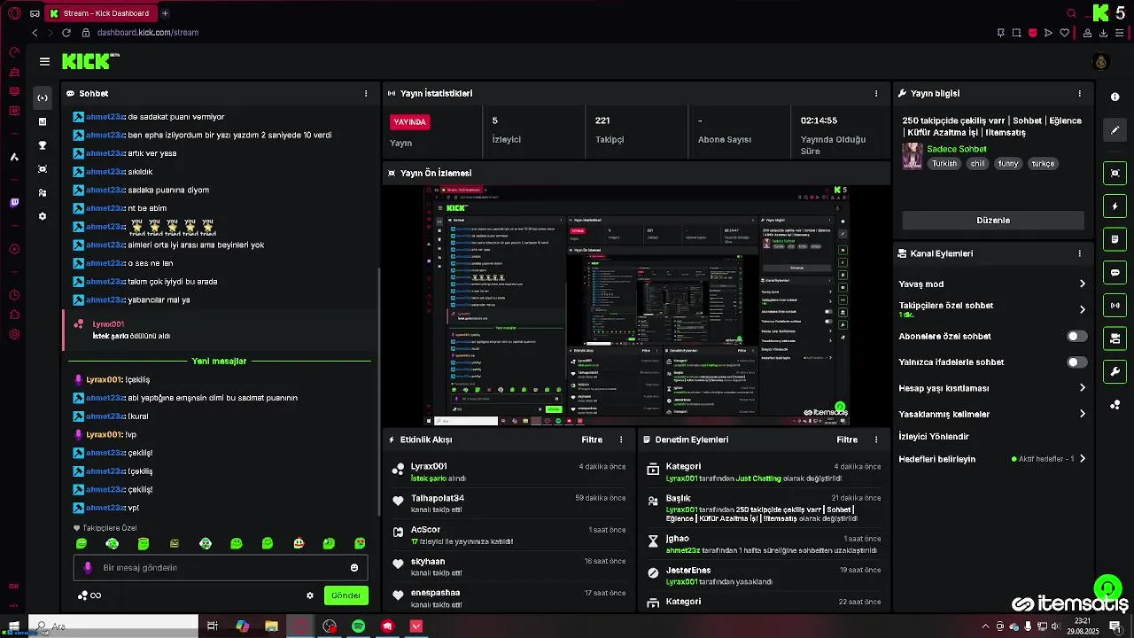Open the Kick sidebar settings gear
The width and height of the screenshot is (1134, 638).
[42, 216]
